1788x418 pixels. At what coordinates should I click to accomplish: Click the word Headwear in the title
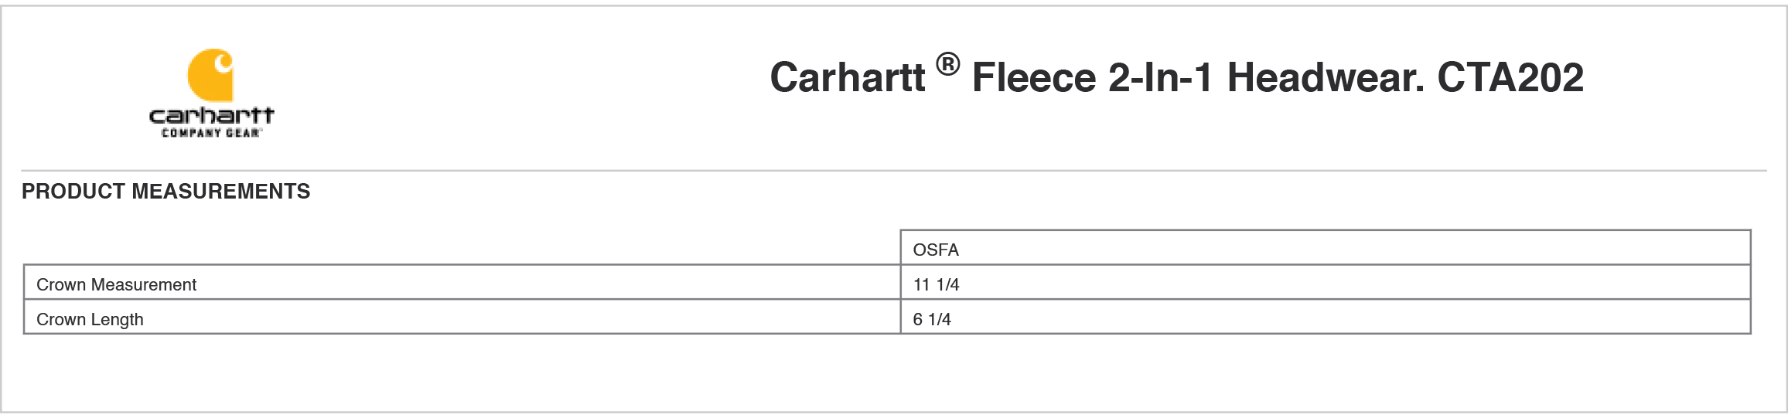1326,77
